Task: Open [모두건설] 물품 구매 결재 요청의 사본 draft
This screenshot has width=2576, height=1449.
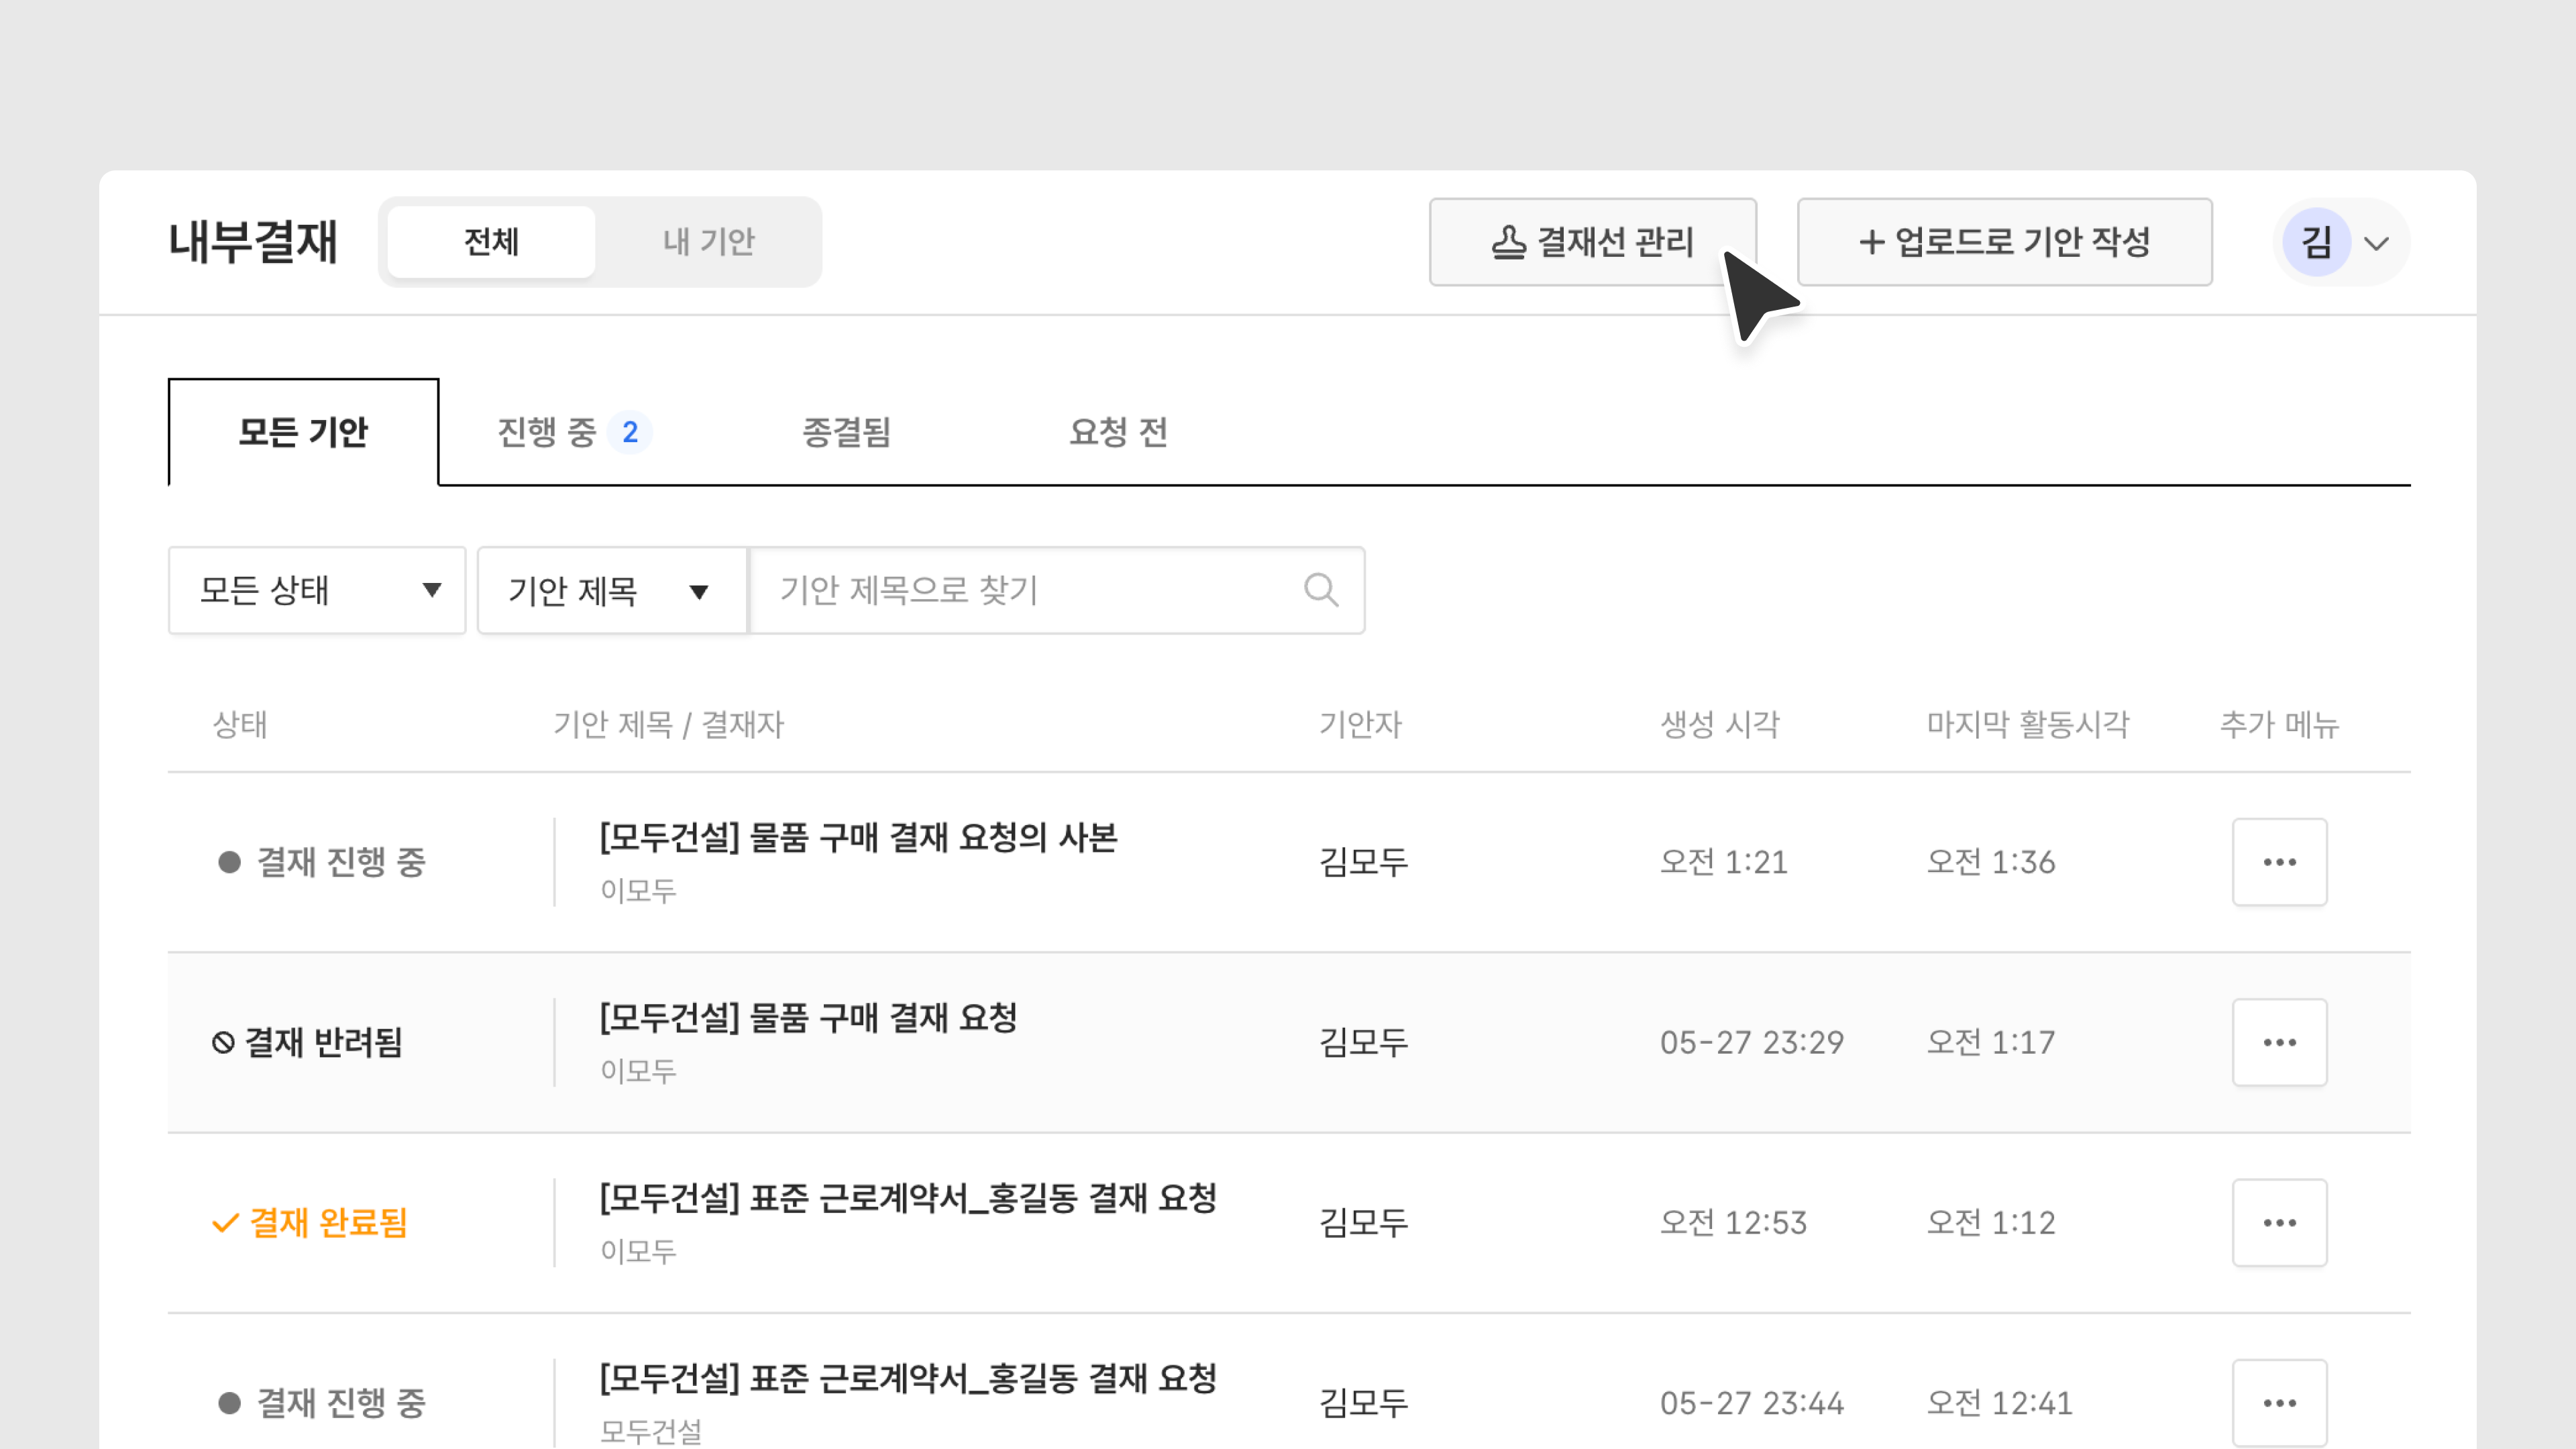Action: 858,837
